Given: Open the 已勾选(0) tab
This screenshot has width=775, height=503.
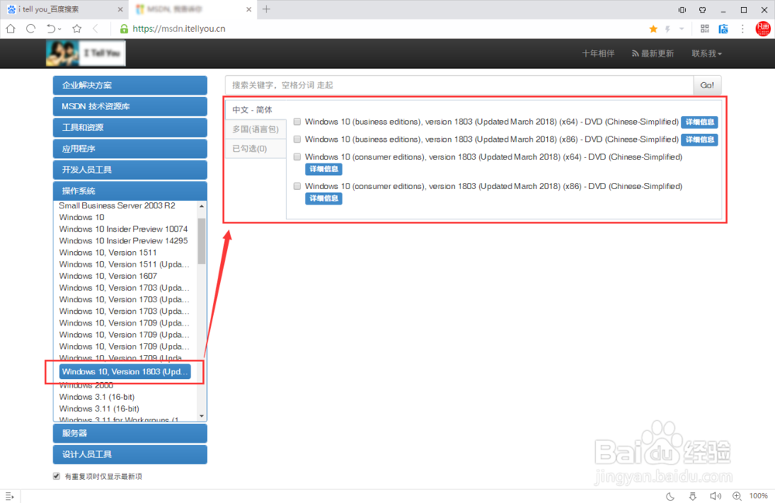Looking at the screenshot, I should click(x=256, y=149).
